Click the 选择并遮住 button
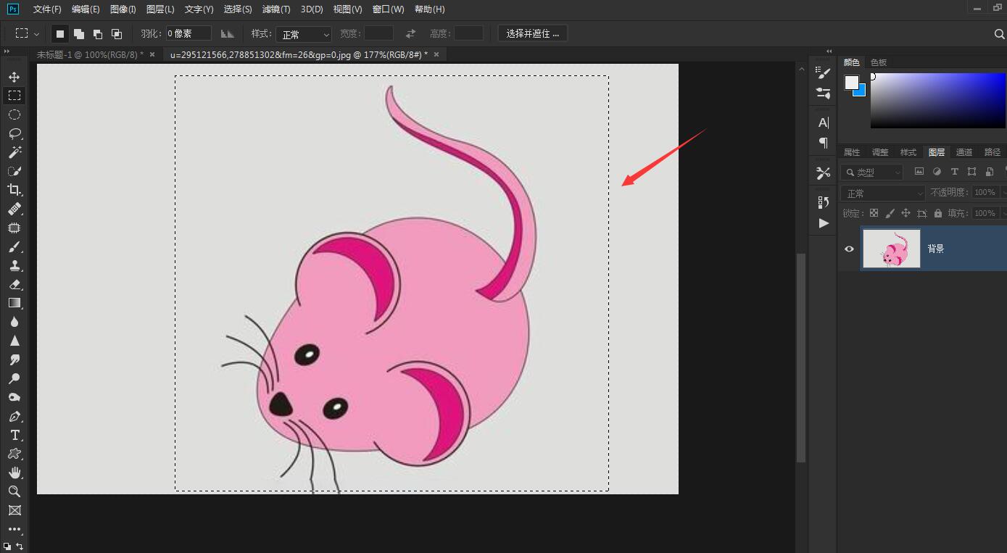The width and height of the screenshot is (1007, 553). [x=533, y=34]
